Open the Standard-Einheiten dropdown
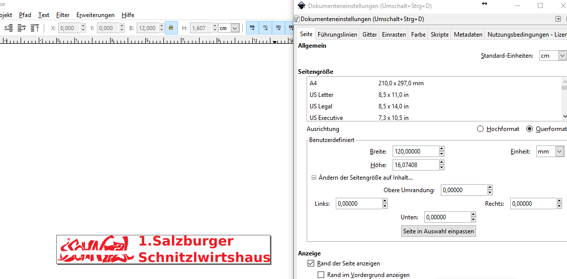The image size is (567, 279). tap(552, 56)
